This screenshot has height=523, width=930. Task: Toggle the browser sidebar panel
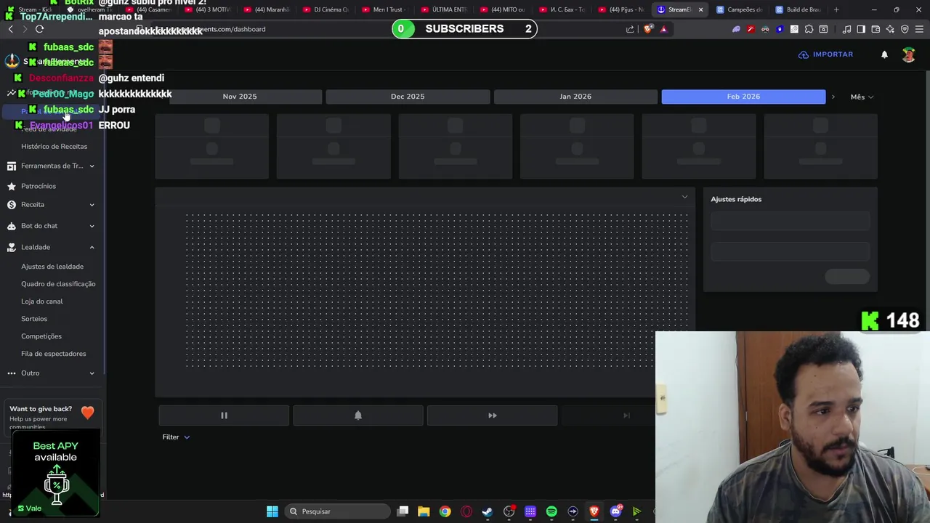click(x=861, y=29)
